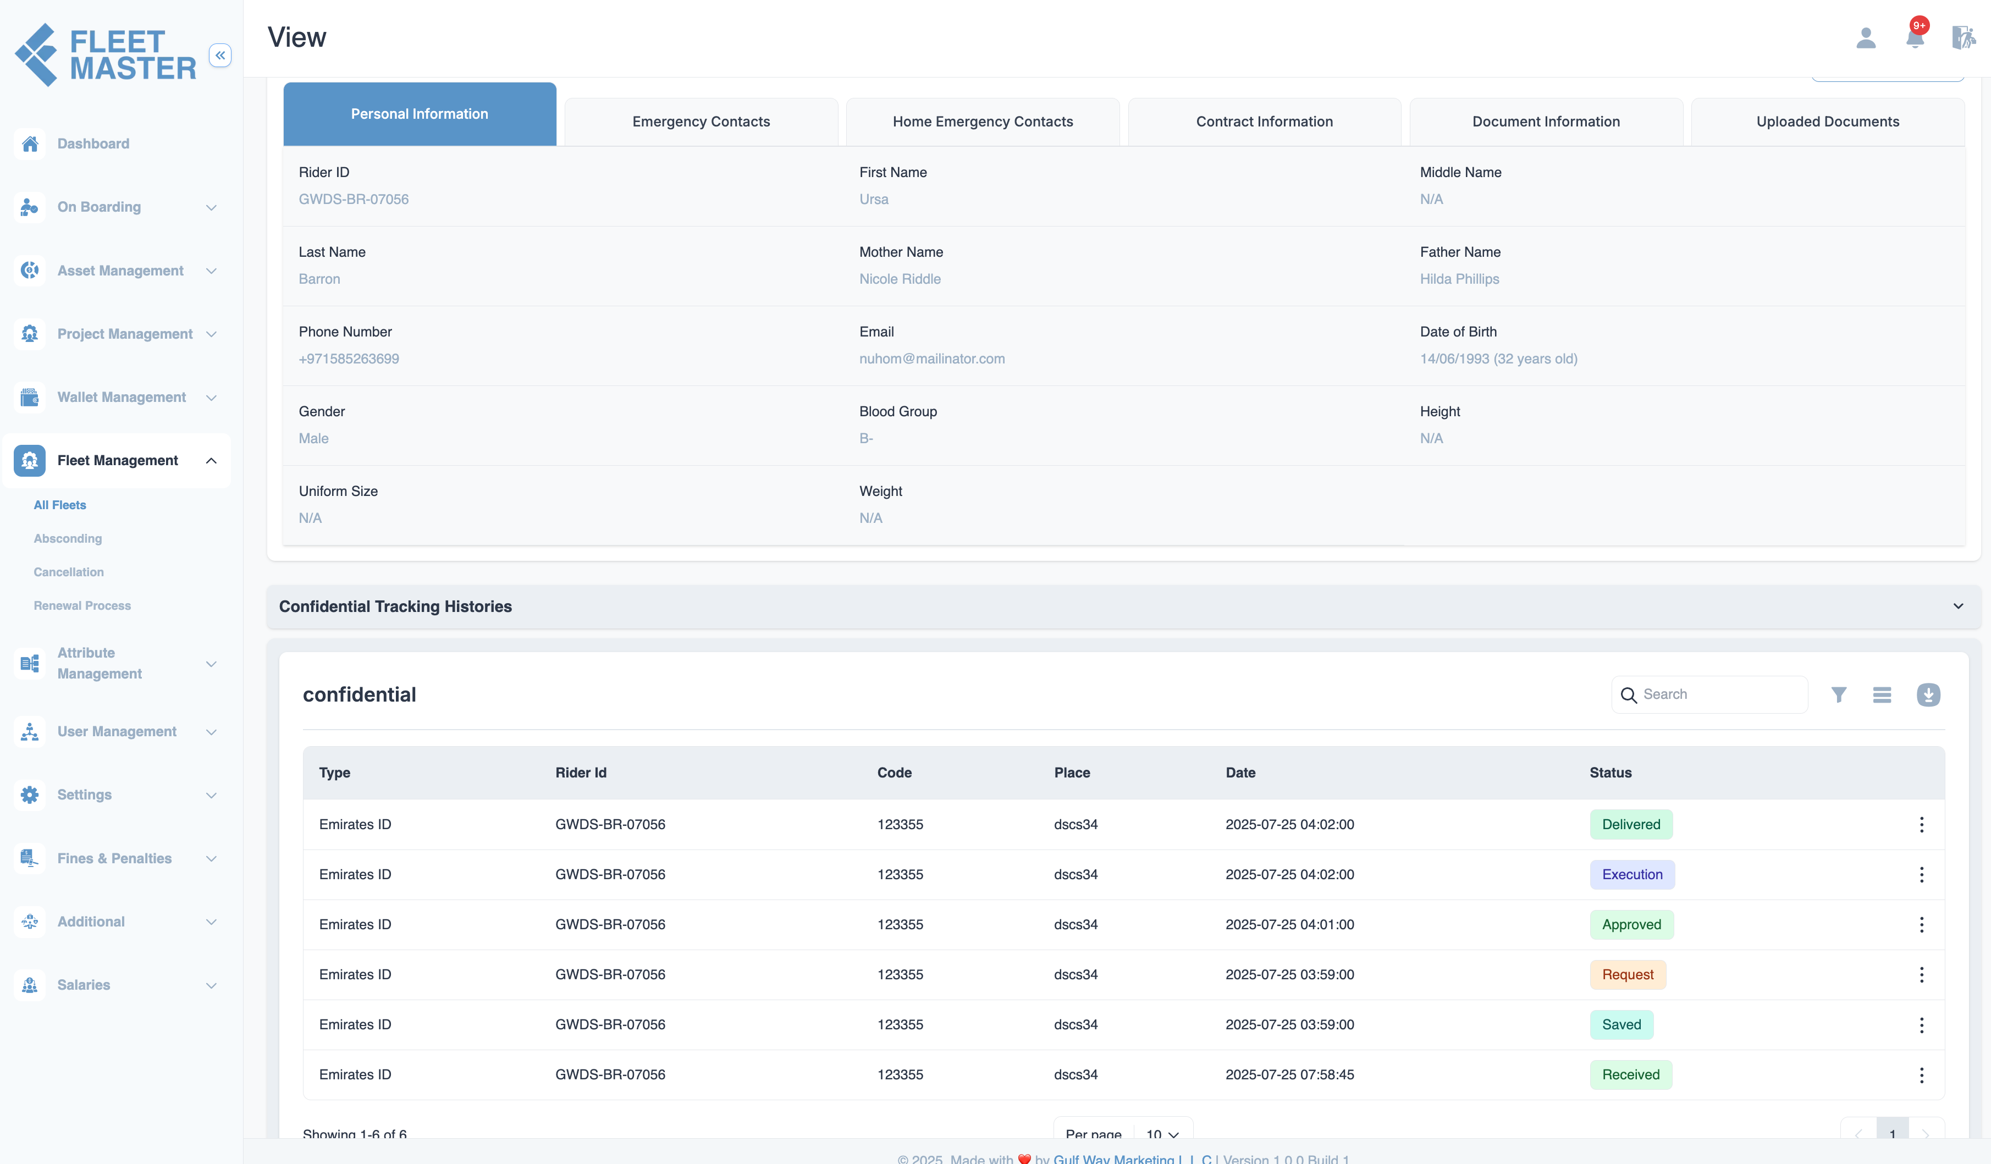The width and height of the screenshot is (1991, 1164).
Task: Collapse the Fleet Management chevron
Action: [x=211, y=461]
